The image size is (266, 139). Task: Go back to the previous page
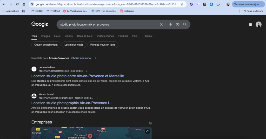point(4,4)
